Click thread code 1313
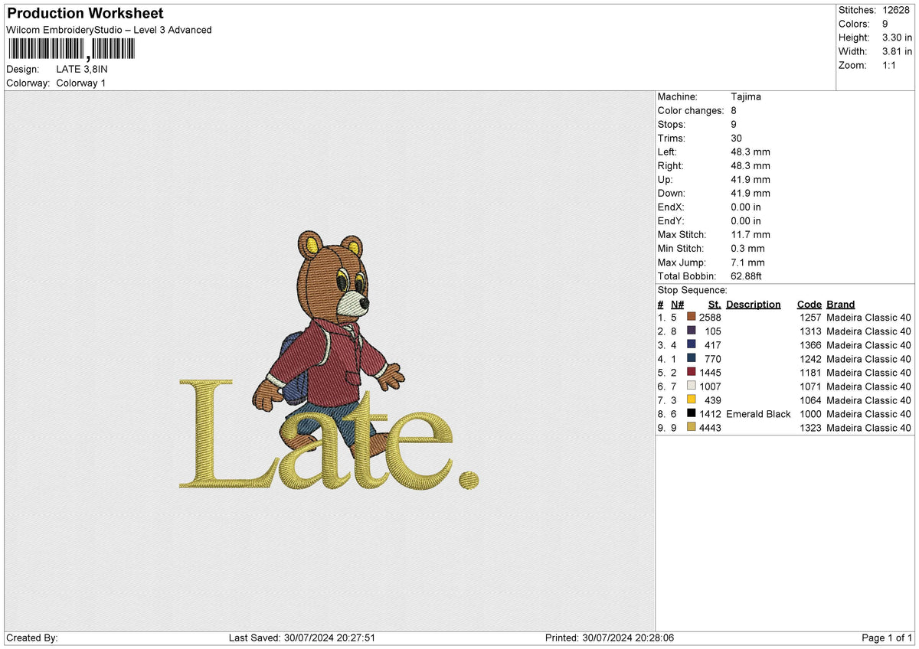Image resolution: width=919 pixels, height=649 pixels. coord(809,331)
